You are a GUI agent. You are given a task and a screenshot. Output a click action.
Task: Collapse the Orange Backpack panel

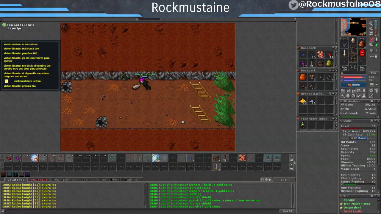(333, 94)
